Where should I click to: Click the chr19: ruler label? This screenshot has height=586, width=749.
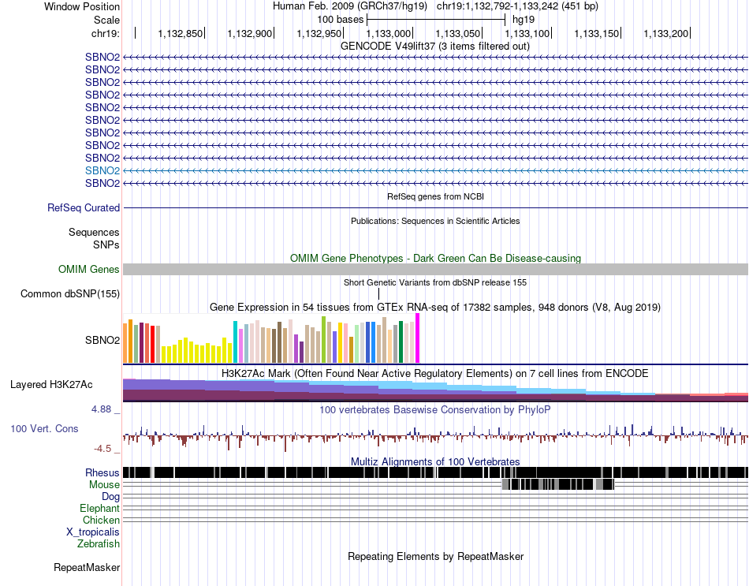[106, 33]
